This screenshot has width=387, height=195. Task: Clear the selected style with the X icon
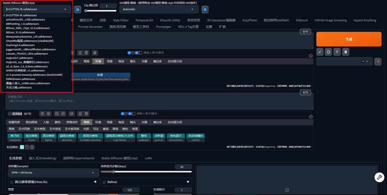click(363, 61)
